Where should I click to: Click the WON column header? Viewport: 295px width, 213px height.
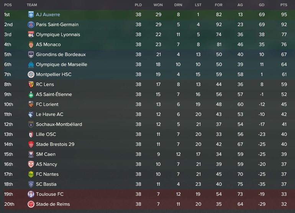click(x=158, y=5)
